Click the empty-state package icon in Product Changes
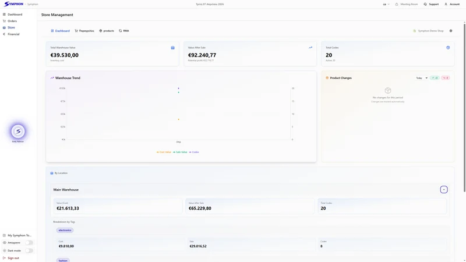466x262 pixels. [387, 90]
